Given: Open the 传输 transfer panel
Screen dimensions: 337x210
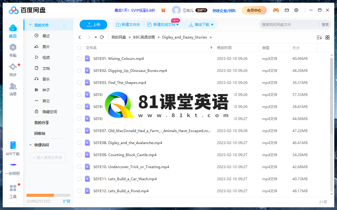Looking at the screenshot, I should pos(13,48).
